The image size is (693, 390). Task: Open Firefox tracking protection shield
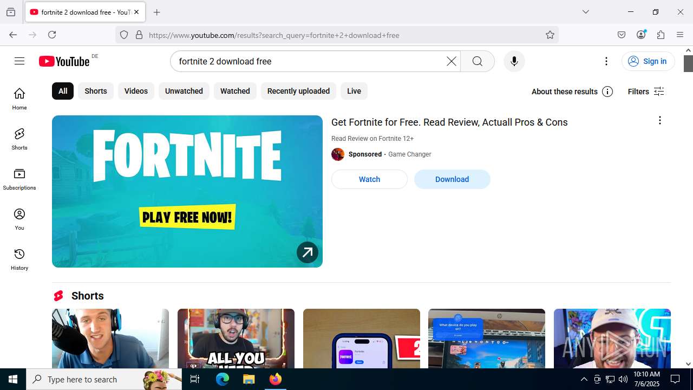pos(124,35)
